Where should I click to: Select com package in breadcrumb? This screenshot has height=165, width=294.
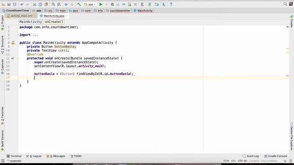coord(86,11)
